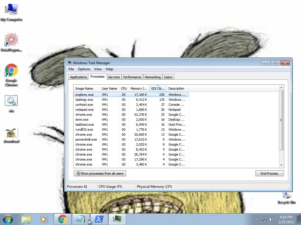The height and width of the screenshot is (225, 301).
Task: Open the DataWagon desktop shortcut
Action: pyautogui.click(x=11, y=42)
